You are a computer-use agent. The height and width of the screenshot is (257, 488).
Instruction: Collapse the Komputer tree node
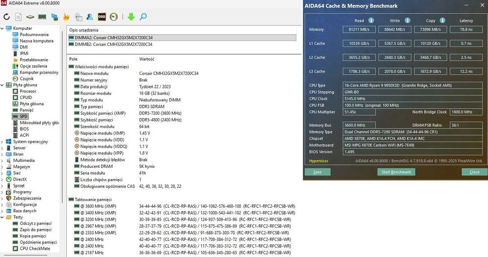point(2,28)
